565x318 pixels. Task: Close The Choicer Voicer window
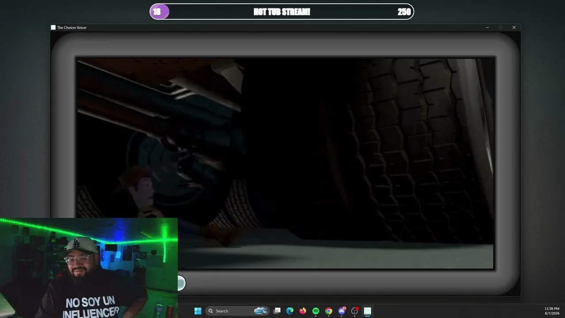point(514,27)
